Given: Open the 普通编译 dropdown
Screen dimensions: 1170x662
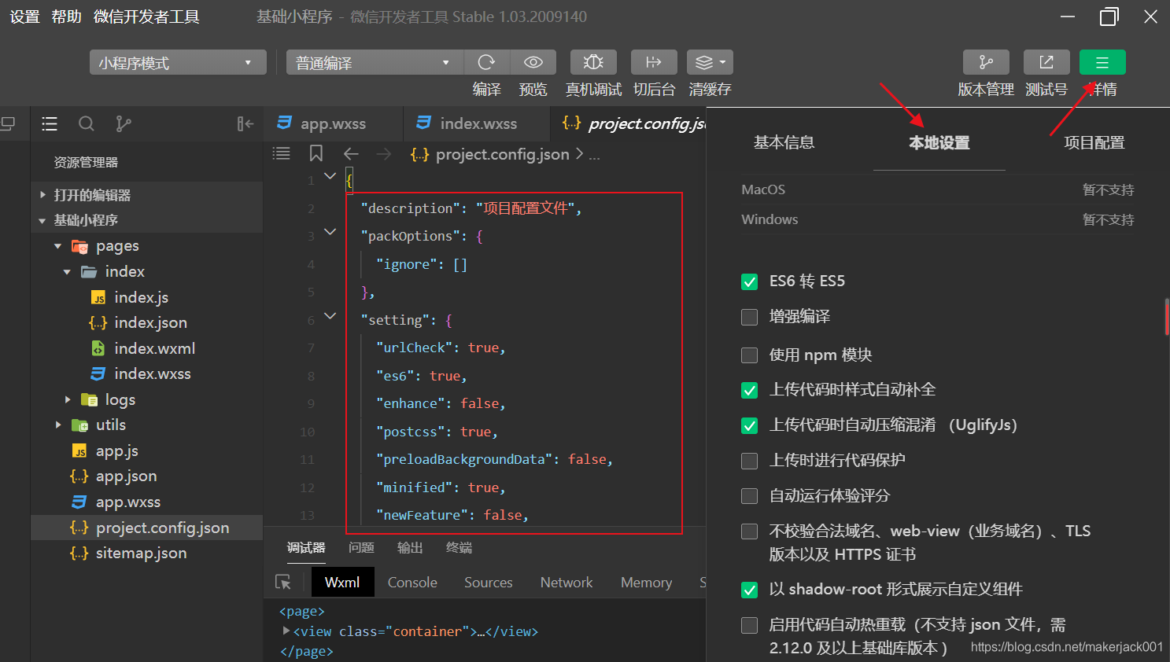Looking at the screenshot, I should [x=375, y=63].
